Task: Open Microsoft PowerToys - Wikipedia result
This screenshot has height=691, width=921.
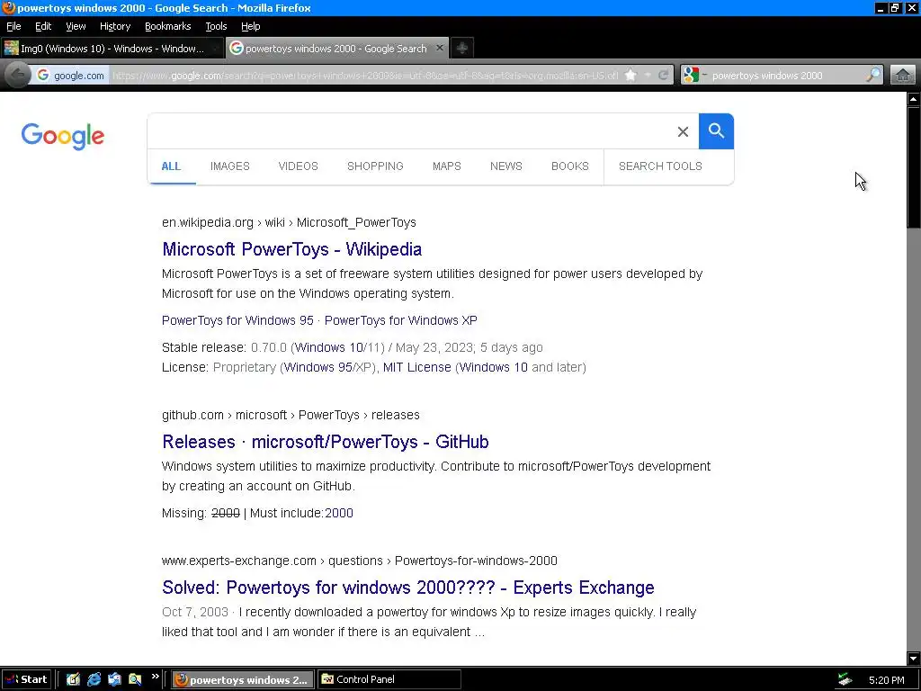Action: [292, 249]
